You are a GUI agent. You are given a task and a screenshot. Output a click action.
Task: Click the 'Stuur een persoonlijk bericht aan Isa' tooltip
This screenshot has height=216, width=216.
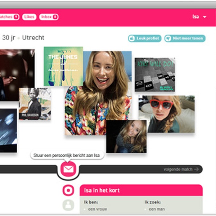coord(67,155)
